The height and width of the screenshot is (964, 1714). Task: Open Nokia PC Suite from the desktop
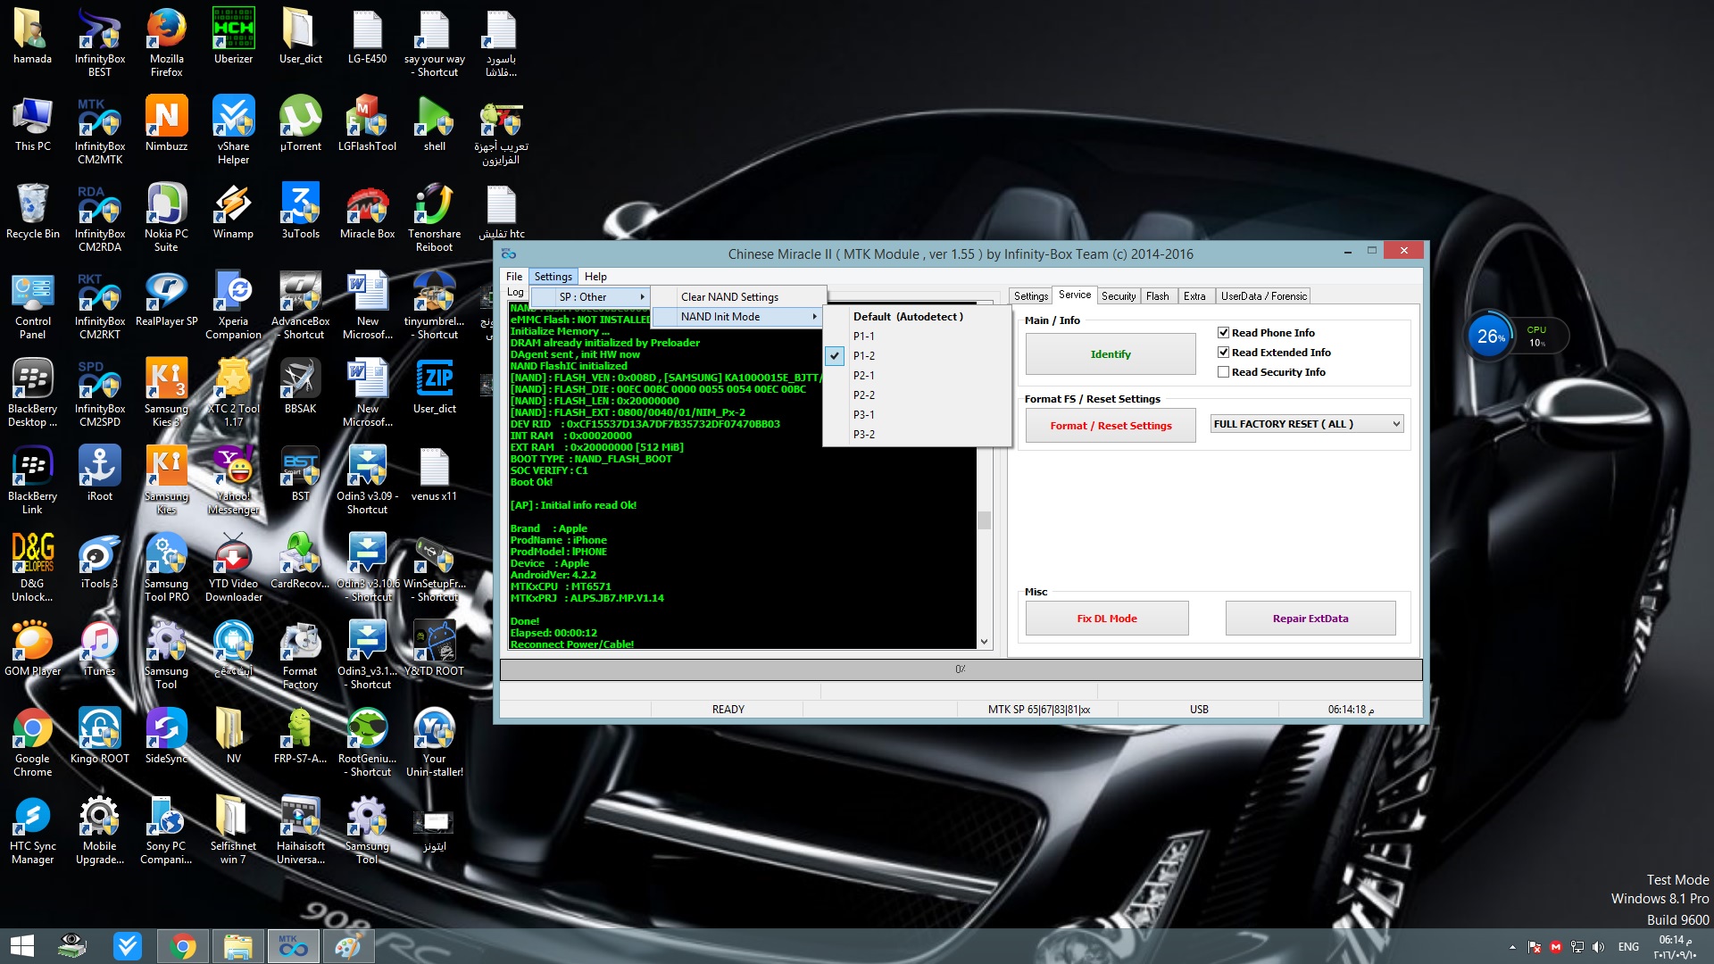[x=166, y=217]
